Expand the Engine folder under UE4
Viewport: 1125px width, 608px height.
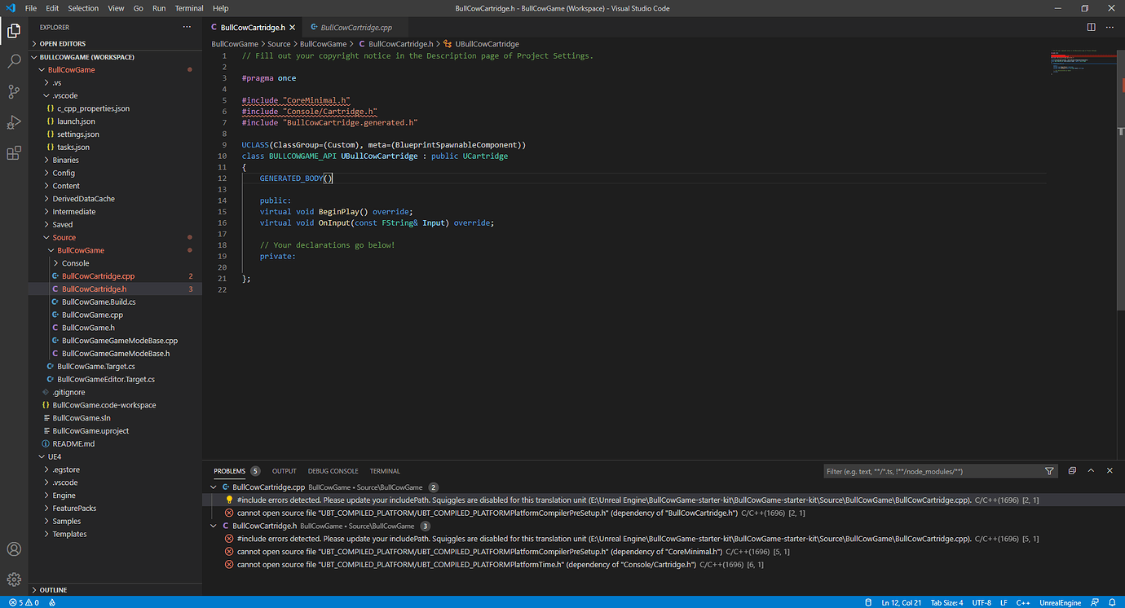[x=64, y=495]
